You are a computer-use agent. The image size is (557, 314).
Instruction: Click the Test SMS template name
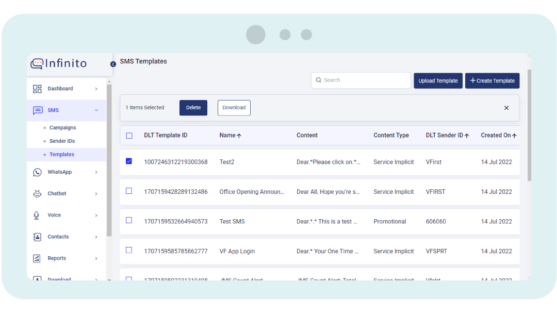[232, 222]
